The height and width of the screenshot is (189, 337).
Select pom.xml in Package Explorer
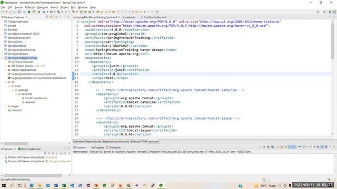pyautogui.click(x=16, y=110)
